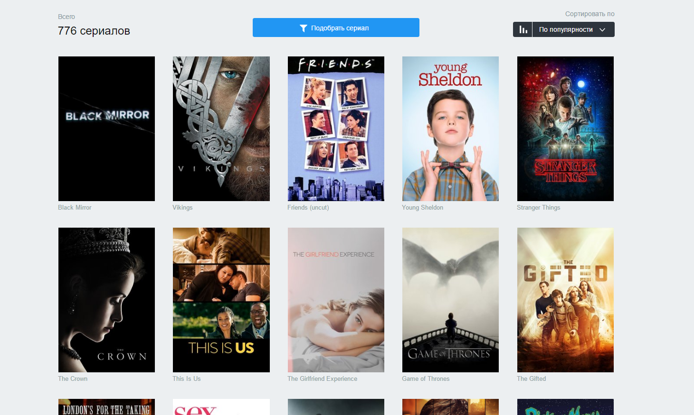Open the Vikings poster
Image resolution: width=694 pixels, height=415 pixels.
(221, 129)
